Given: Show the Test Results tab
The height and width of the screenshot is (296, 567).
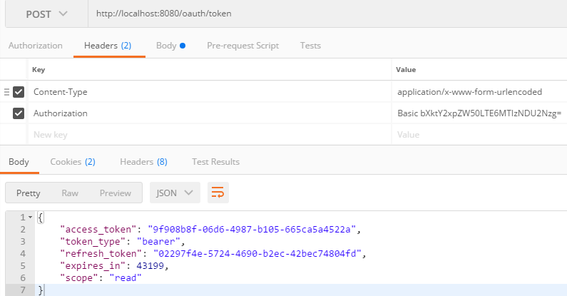Looking at the screenshot, I should (215, 162).
